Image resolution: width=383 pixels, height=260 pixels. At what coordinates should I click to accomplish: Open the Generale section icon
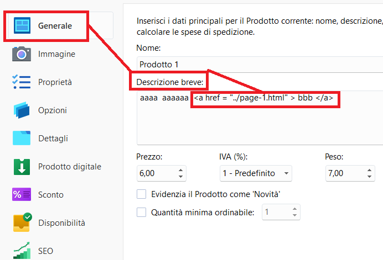(x=22, y=25)
